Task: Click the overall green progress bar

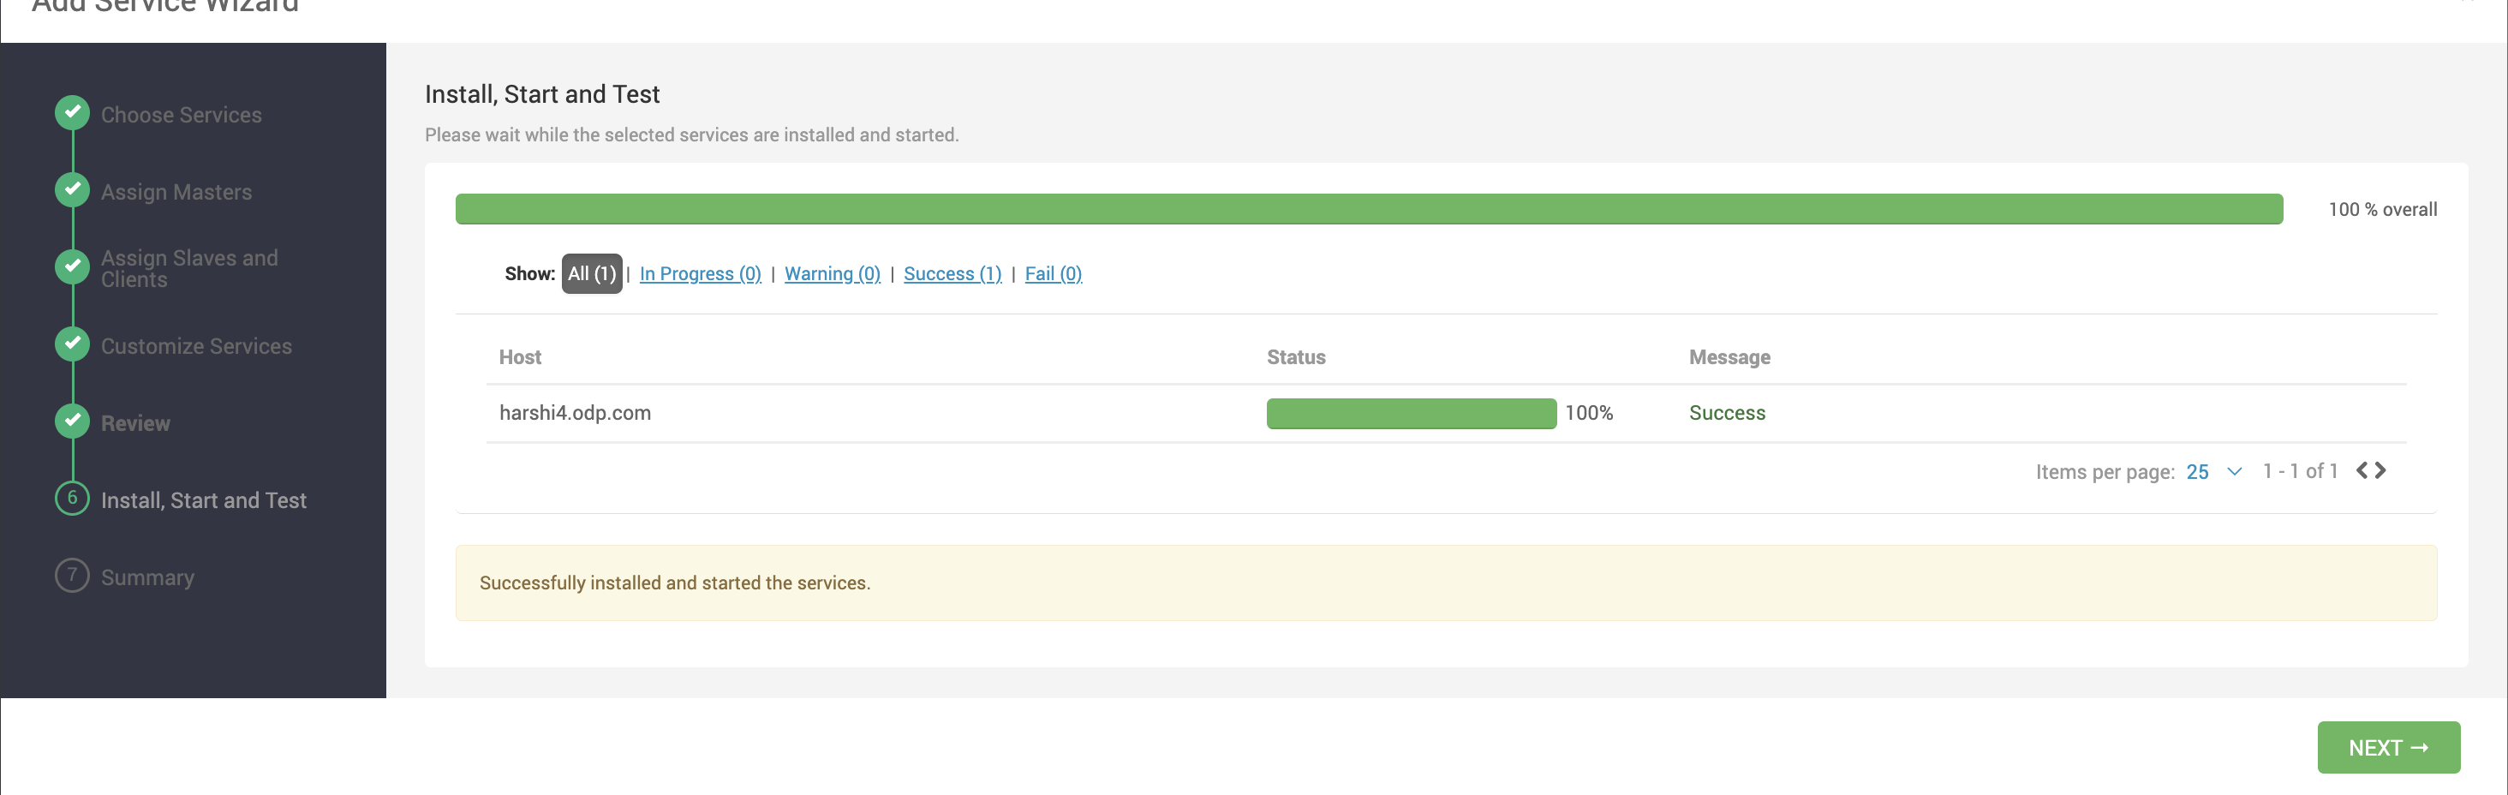Action: click(1369, 210)
